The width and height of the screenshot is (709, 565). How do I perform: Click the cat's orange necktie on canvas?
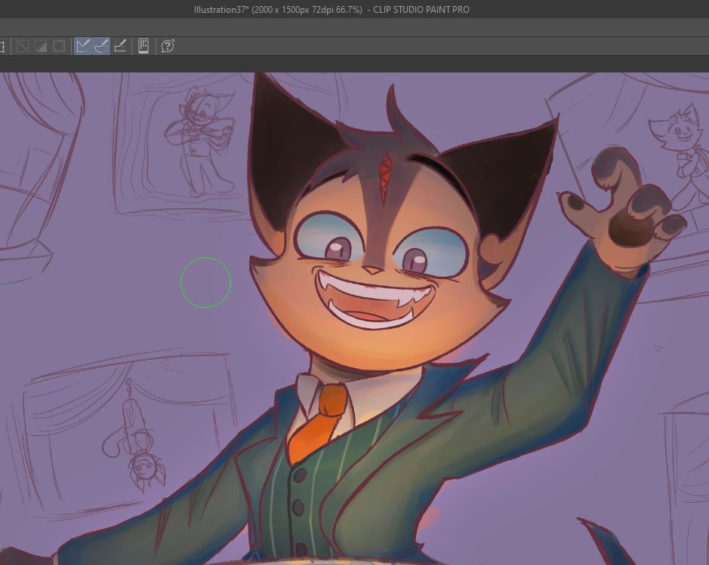[x=319, y=422]
